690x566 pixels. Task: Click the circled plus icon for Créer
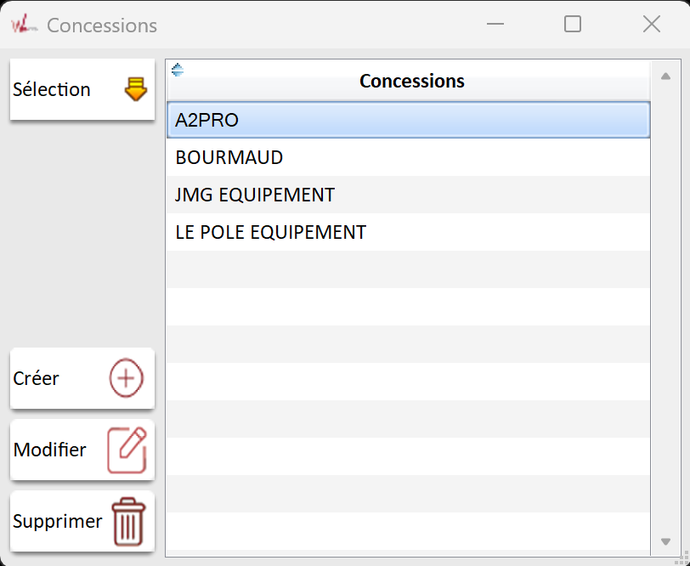tap(126, 378)
